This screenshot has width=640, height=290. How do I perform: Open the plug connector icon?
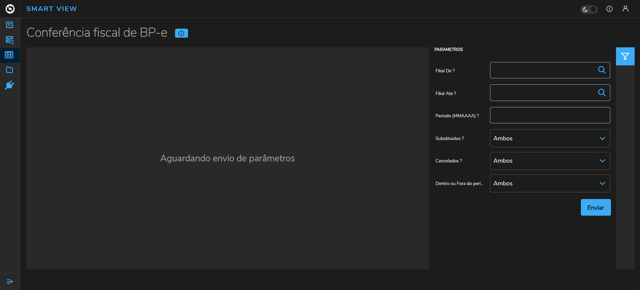tap(10, 85)
